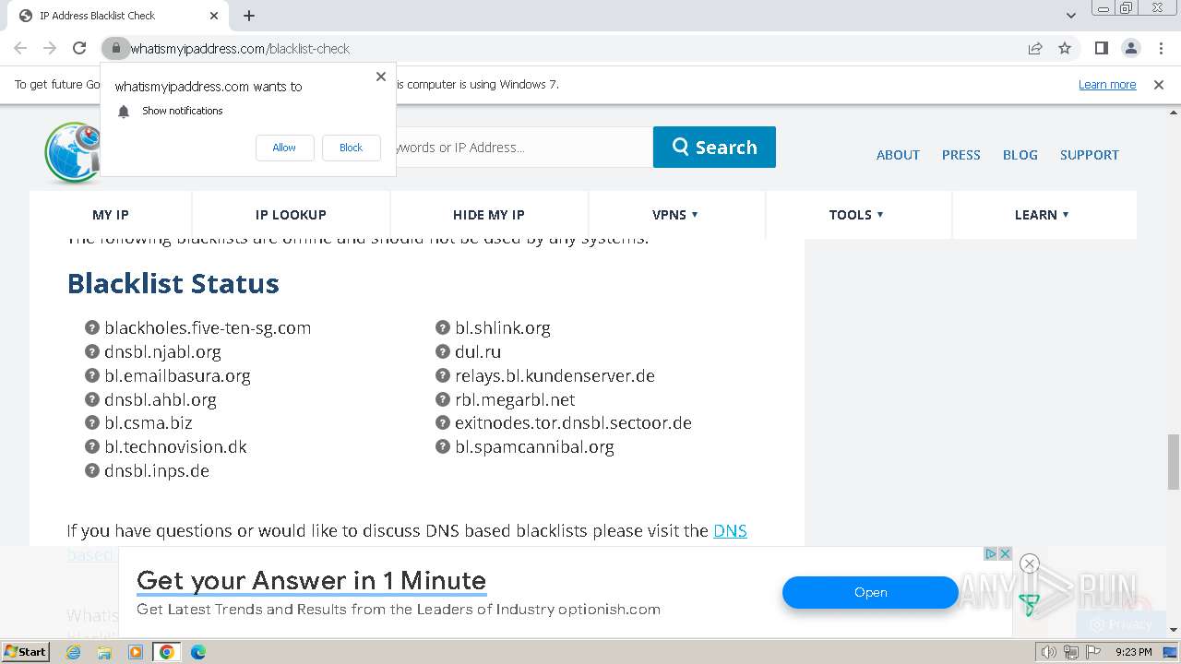
Task: Open the BLOG link
Action: [1020, 155]
